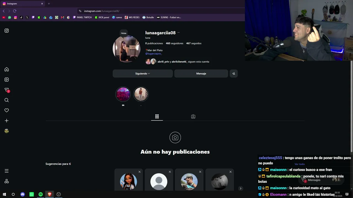Open the cartoon-avatar suggested profile
This screenshot has height=198, width=353.
tap(129, 182)
